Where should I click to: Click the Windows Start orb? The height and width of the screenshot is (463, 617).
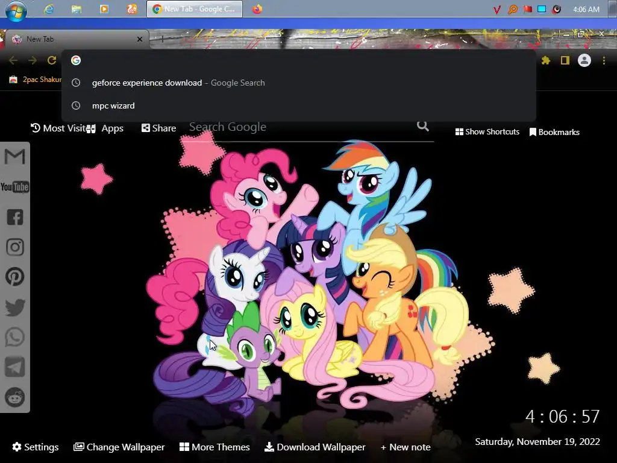tap(16, 10)
